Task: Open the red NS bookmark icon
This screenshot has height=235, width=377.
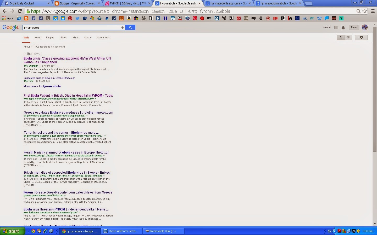Action: pos(239,18)
